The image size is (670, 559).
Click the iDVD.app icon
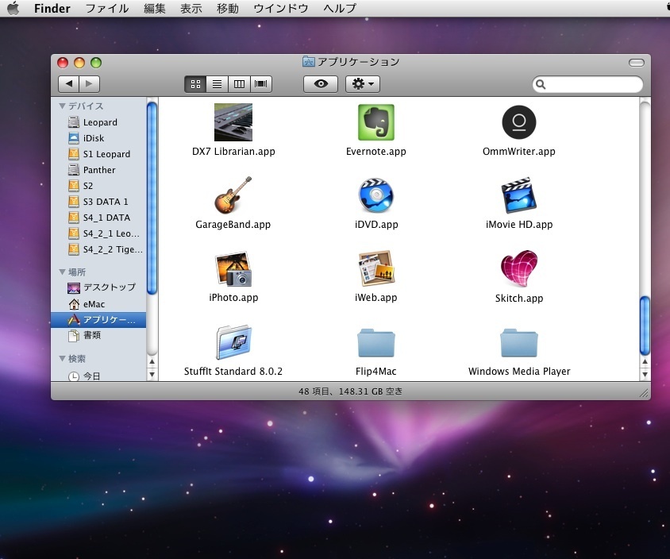(376, 195)
